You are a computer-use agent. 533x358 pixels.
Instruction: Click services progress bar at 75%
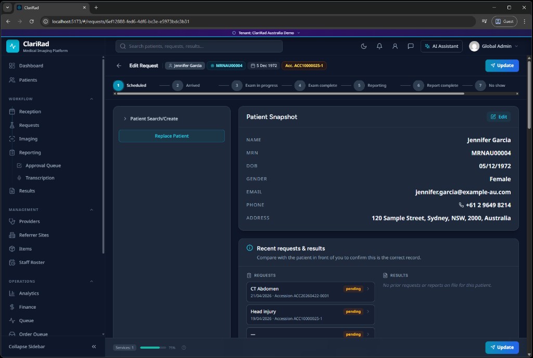[x=153, y=348]
